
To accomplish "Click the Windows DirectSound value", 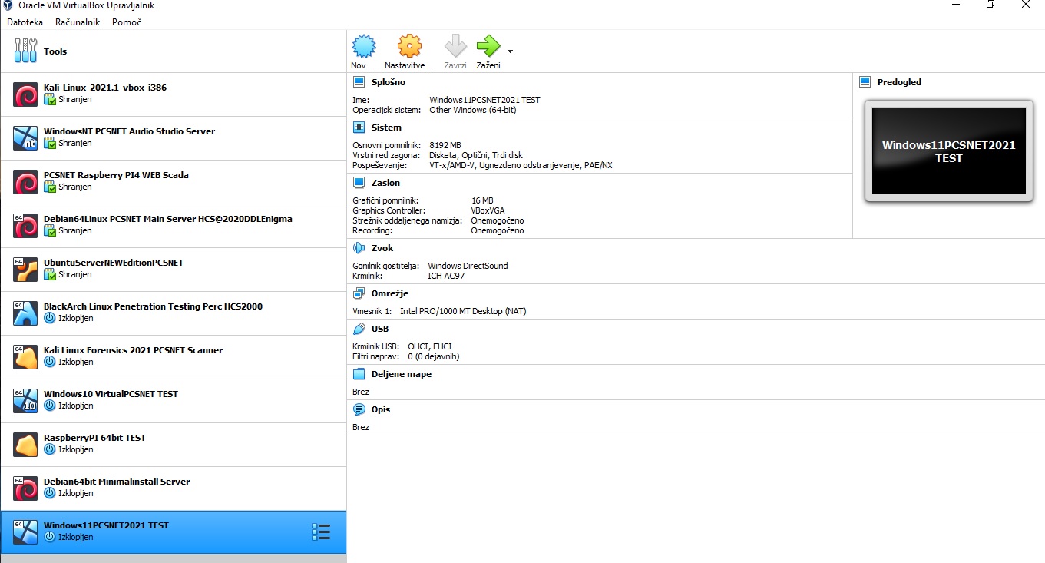I will tap(468, 266).
